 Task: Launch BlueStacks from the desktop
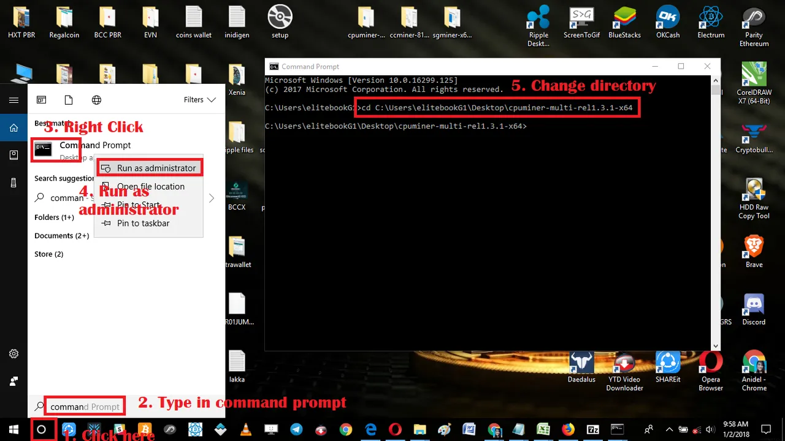pos(624,23)
